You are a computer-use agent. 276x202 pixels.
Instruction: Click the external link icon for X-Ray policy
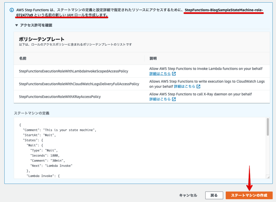[173, 99]
